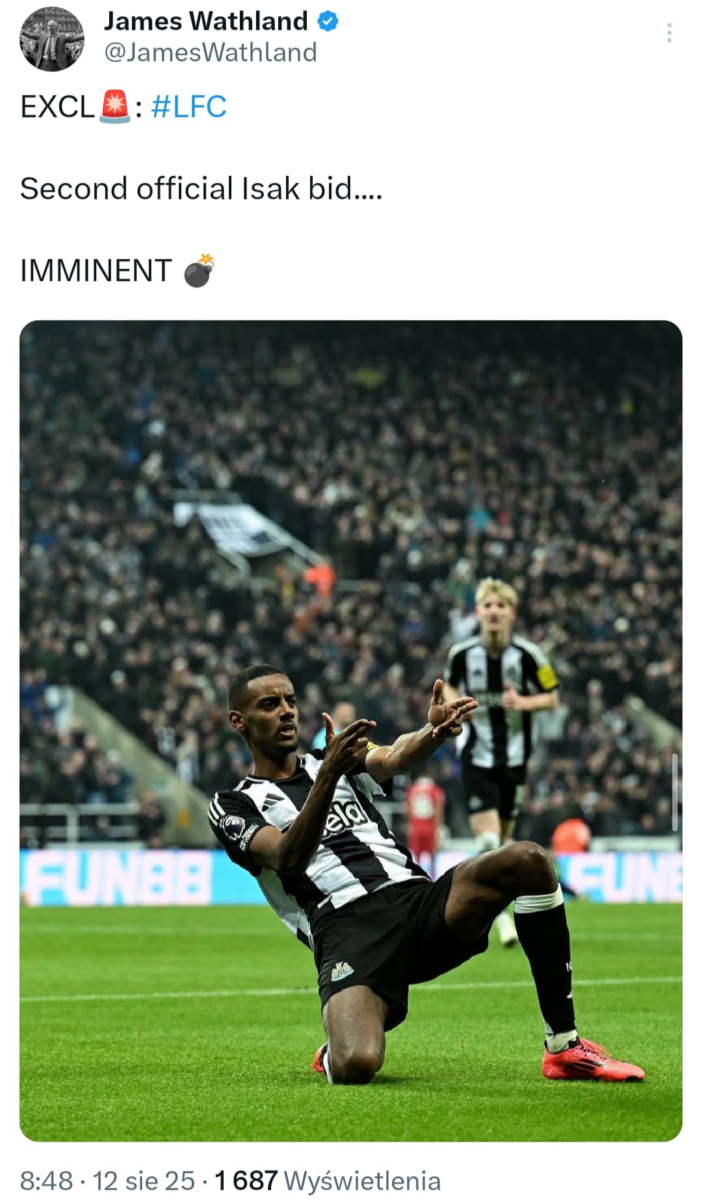Click the FUN88 advertising board in photo
The width and height of the screenshot is (702, 1199).
(117, 878)
